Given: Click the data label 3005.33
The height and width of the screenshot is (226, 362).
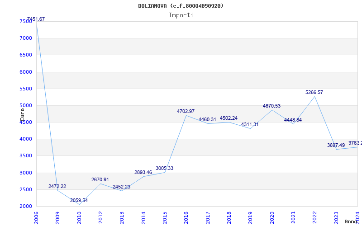Looking at the screenshot, I should point(164,168).
